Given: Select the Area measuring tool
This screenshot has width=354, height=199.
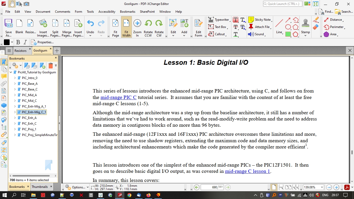Looking at the screenshot, I should 331,34.
